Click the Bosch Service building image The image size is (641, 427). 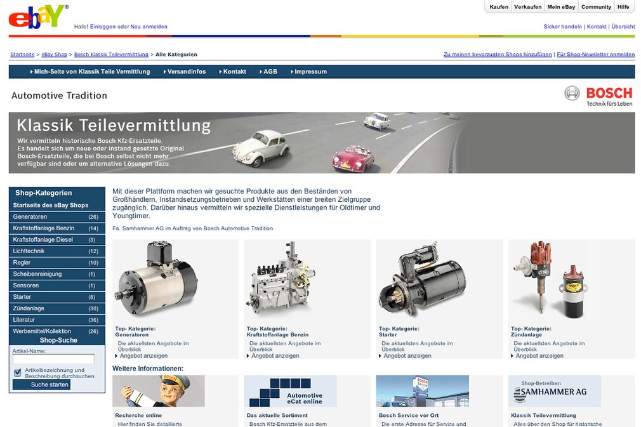coord(422,391)
